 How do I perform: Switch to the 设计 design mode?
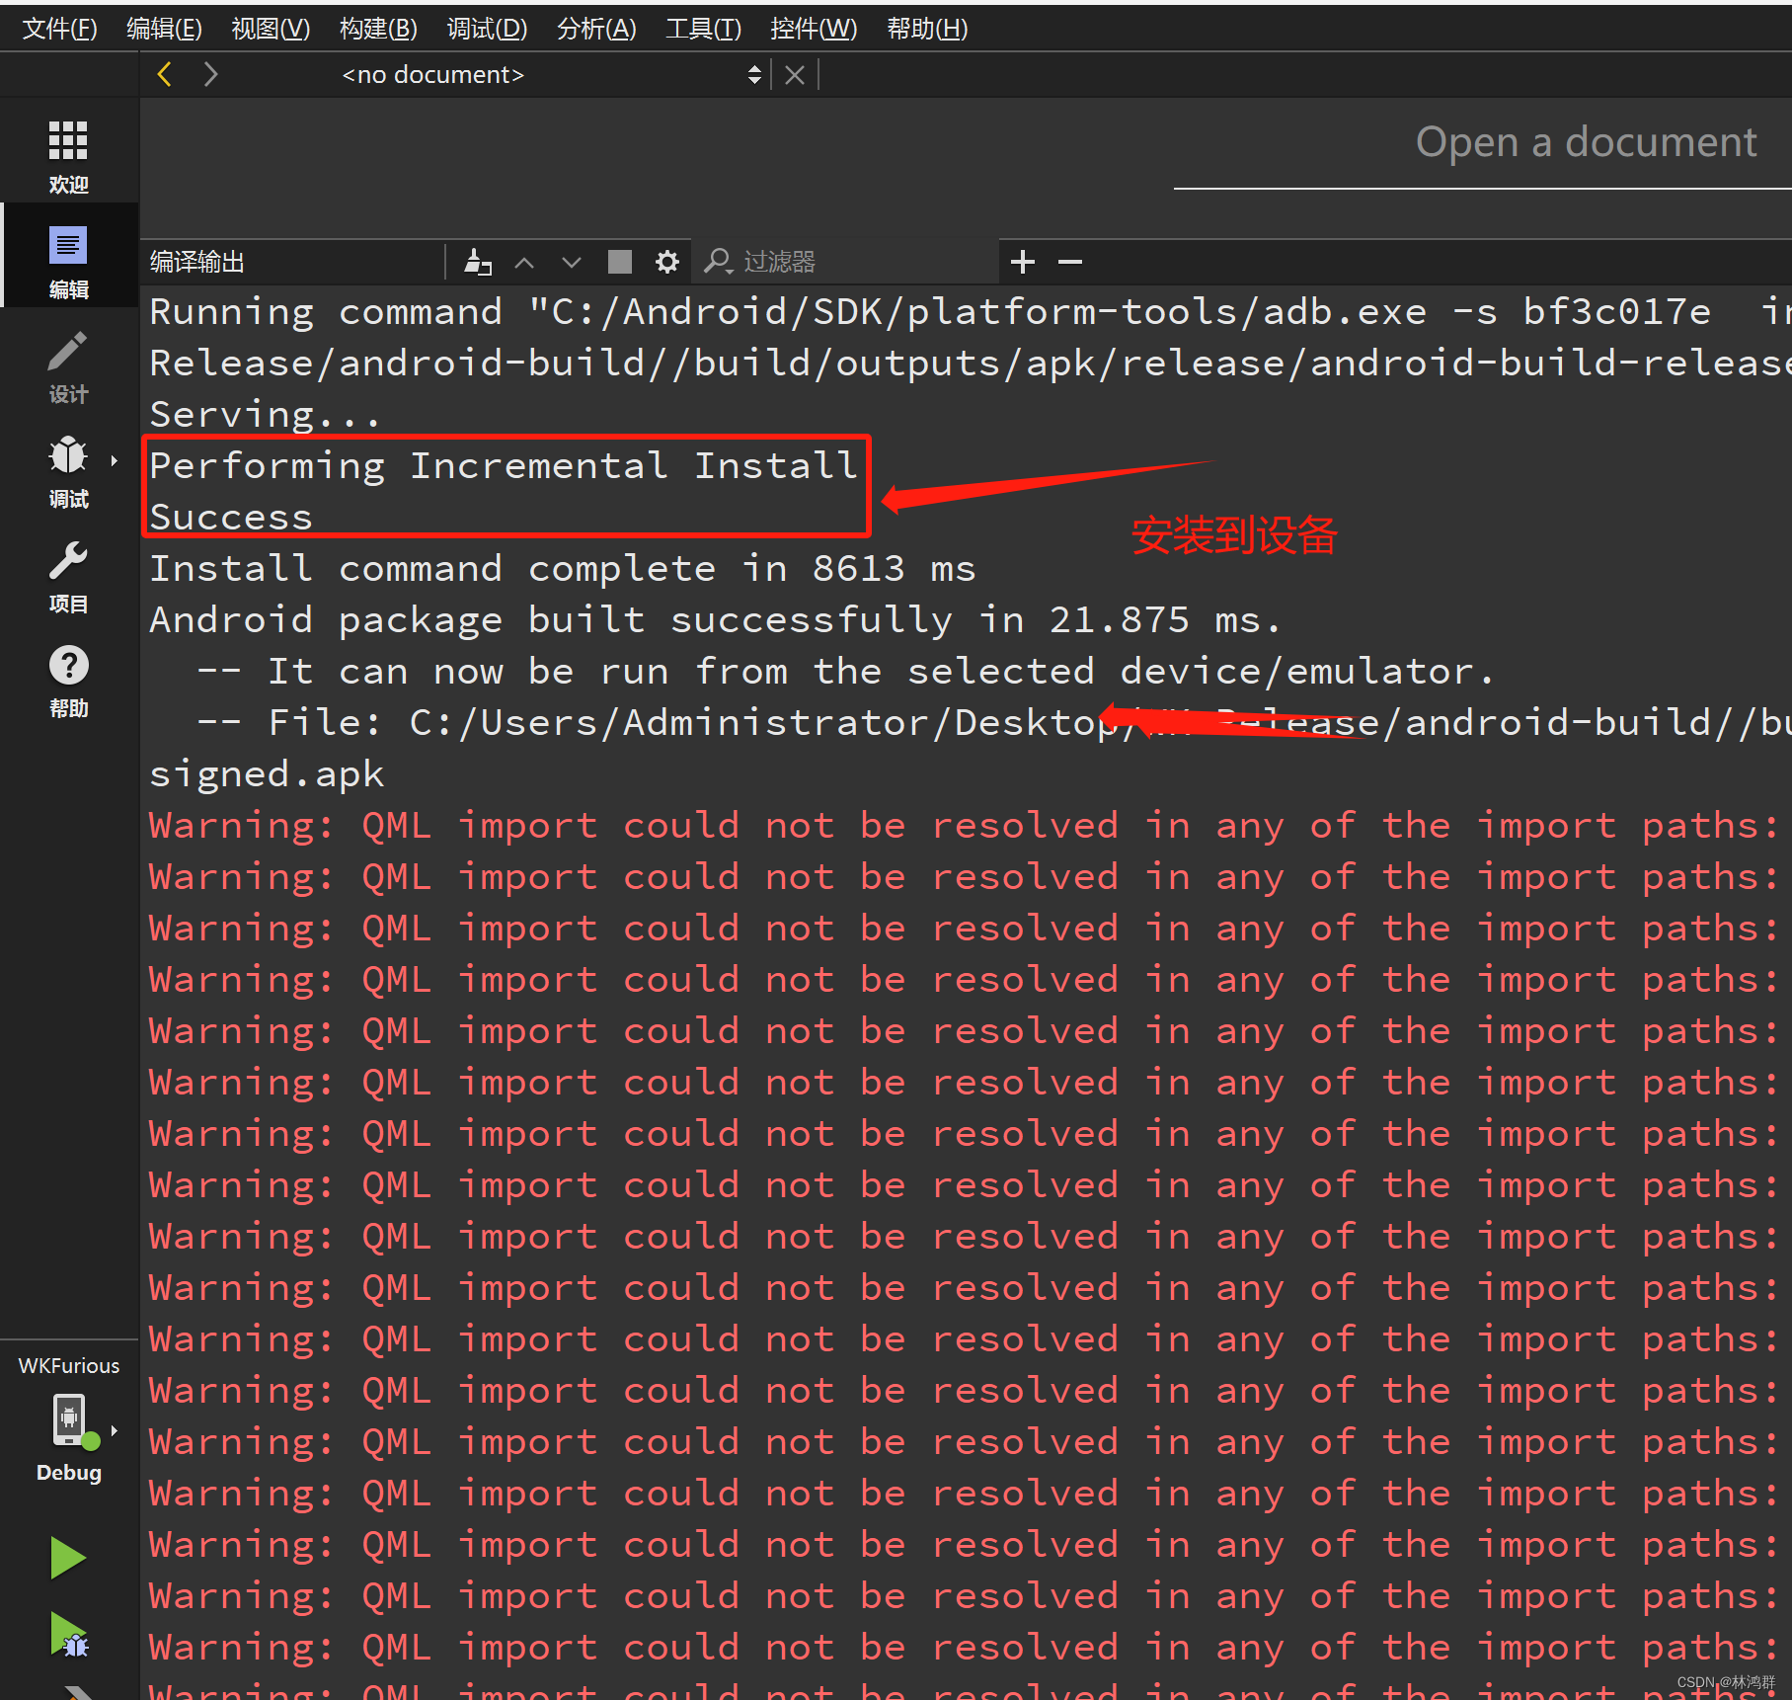tap(68, 367)
